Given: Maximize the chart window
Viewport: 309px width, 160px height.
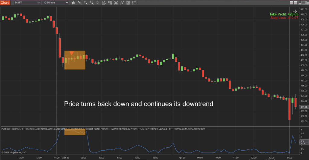Looking at the screenshot, I should click(x=304, y=2).
